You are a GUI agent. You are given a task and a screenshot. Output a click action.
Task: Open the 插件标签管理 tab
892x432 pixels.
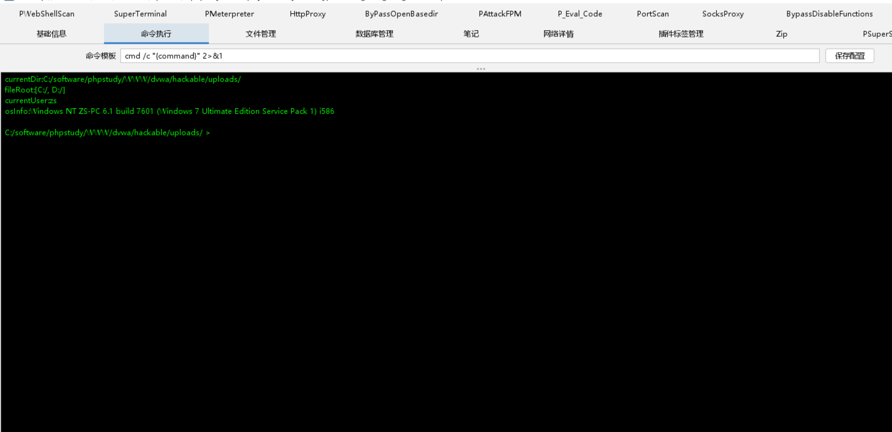681,34
